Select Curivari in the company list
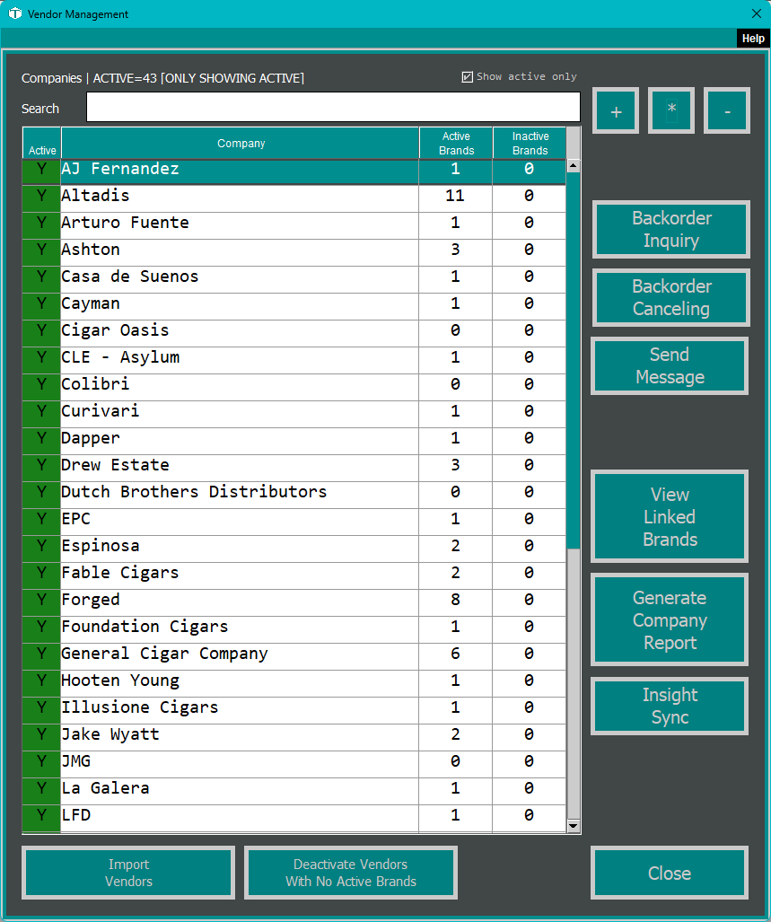This screenshot has height=922, width=771. [294, 414]
